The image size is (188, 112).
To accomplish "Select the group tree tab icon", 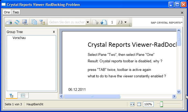I will (12, 96).
